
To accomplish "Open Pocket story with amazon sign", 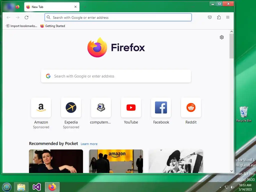I will [x=116, y=161].
